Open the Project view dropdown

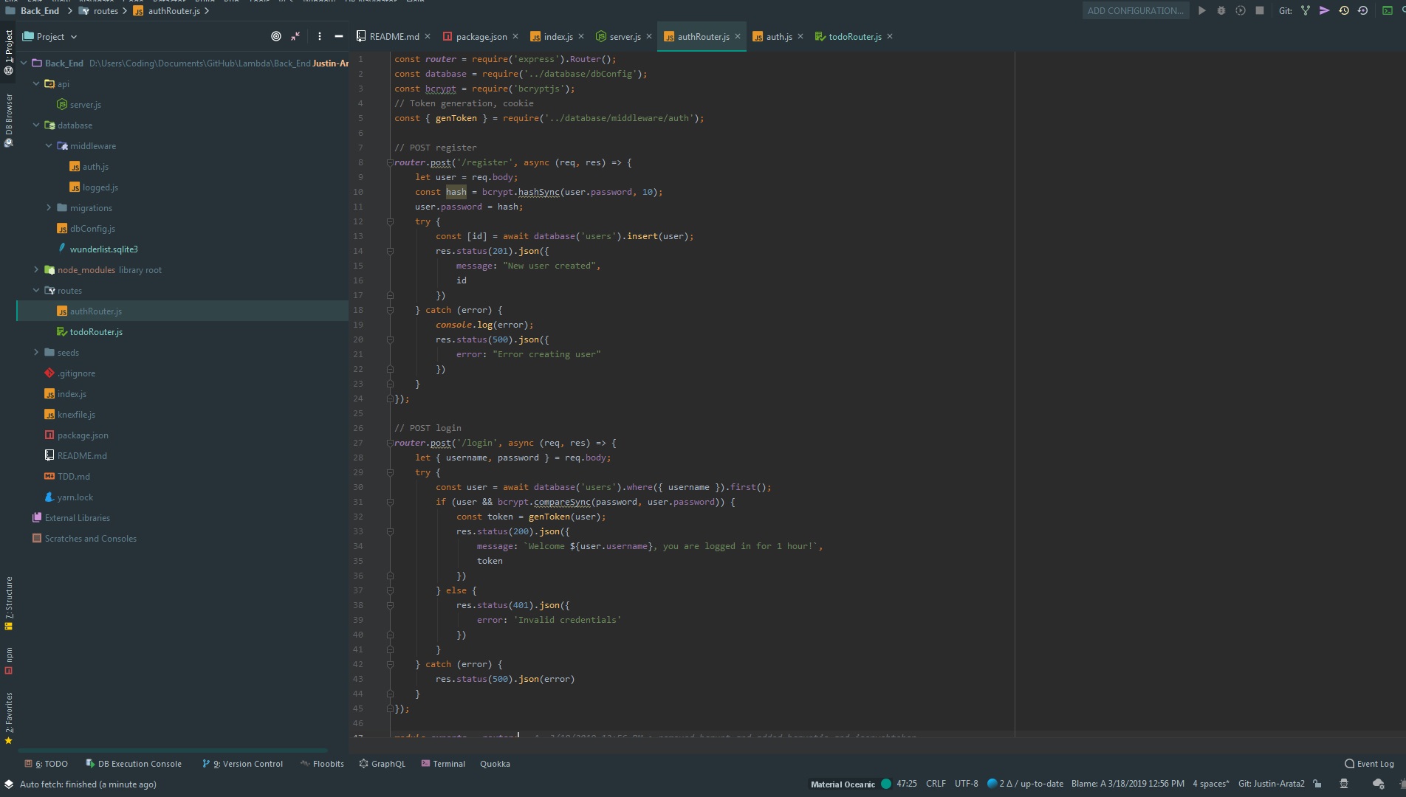[x=50, y=36]
